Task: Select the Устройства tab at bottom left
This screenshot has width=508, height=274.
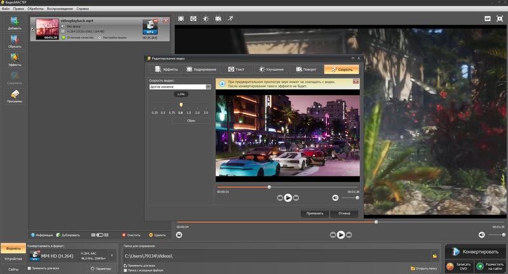Action: pyautogui.click(x=13, y=259)
